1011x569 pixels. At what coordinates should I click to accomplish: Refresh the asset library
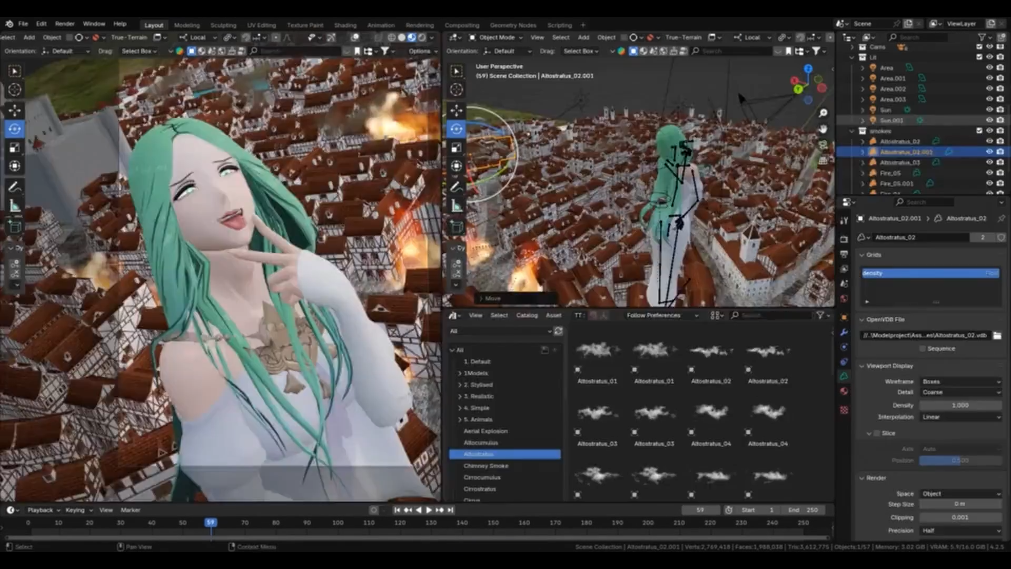(x=558, y=331)
